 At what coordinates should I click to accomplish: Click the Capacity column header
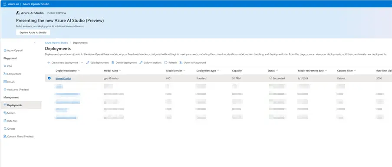(237, 71)
